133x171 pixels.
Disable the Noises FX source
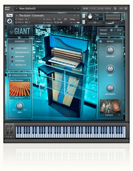tap(12, 65)
